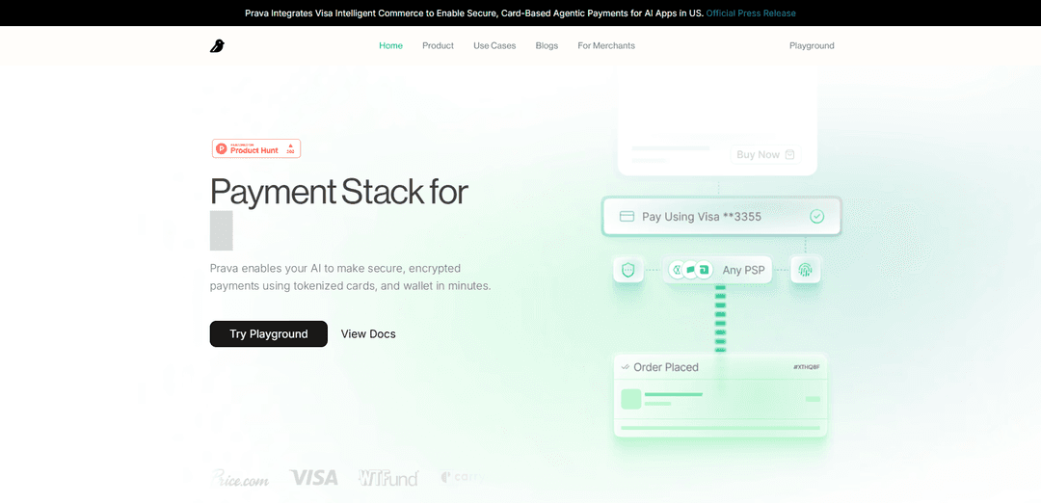
Task: Open the Product menu in the navbar
Action: pos(438,46)
